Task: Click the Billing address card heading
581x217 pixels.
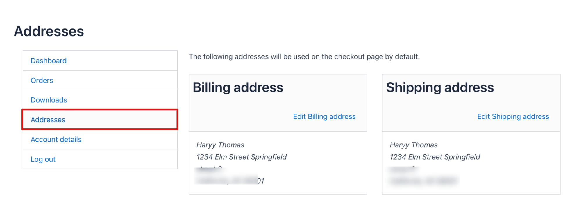Action: point(238,87)
